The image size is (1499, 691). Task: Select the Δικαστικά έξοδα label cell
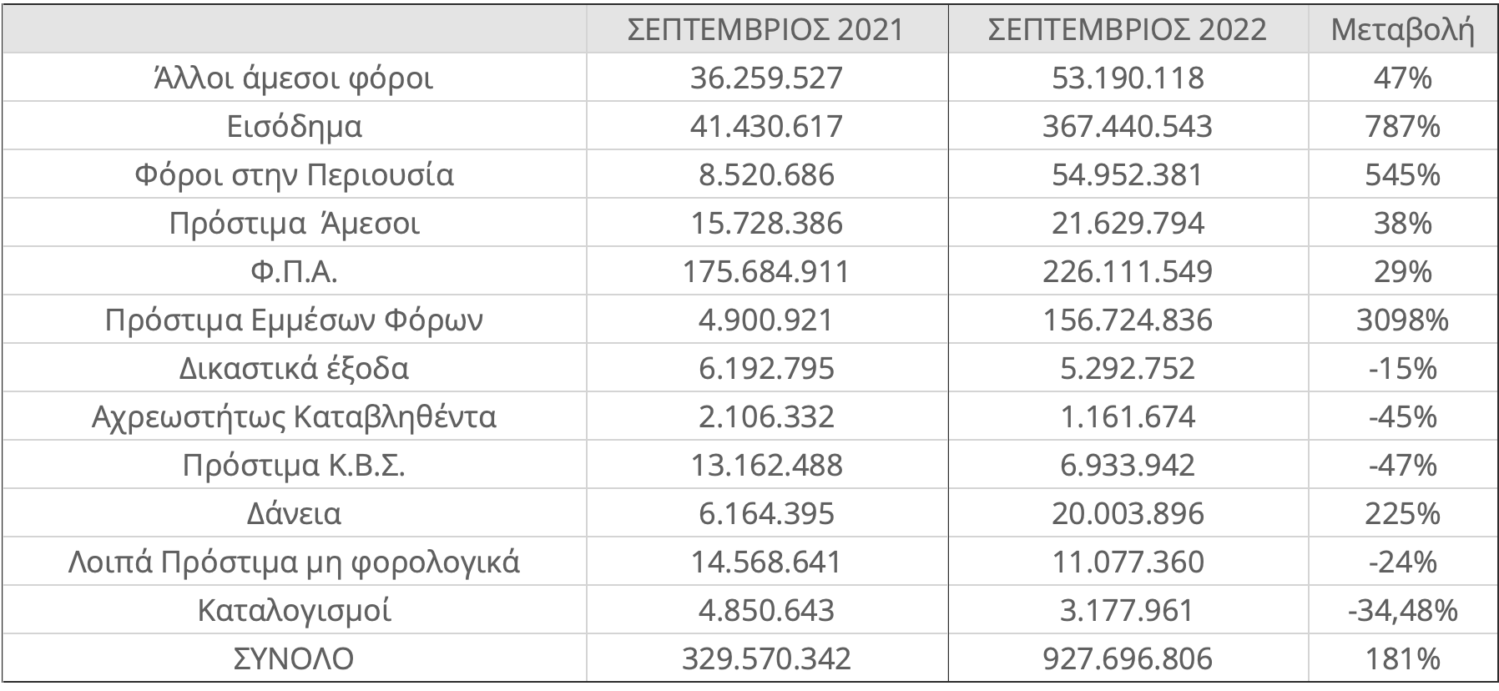click(x=294, y=368)
